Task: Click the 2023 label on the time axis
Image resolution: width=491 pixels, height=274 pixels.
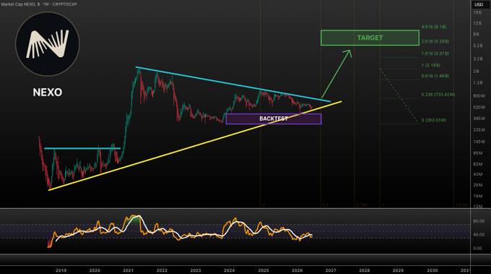Action: tap(196, 270)
